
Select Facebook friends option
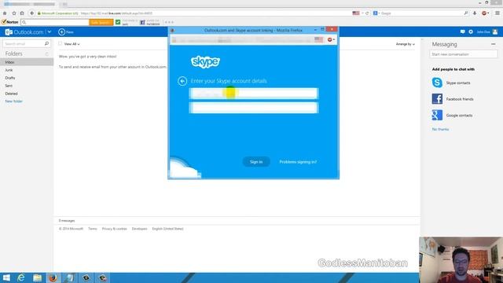coord(453,99)
